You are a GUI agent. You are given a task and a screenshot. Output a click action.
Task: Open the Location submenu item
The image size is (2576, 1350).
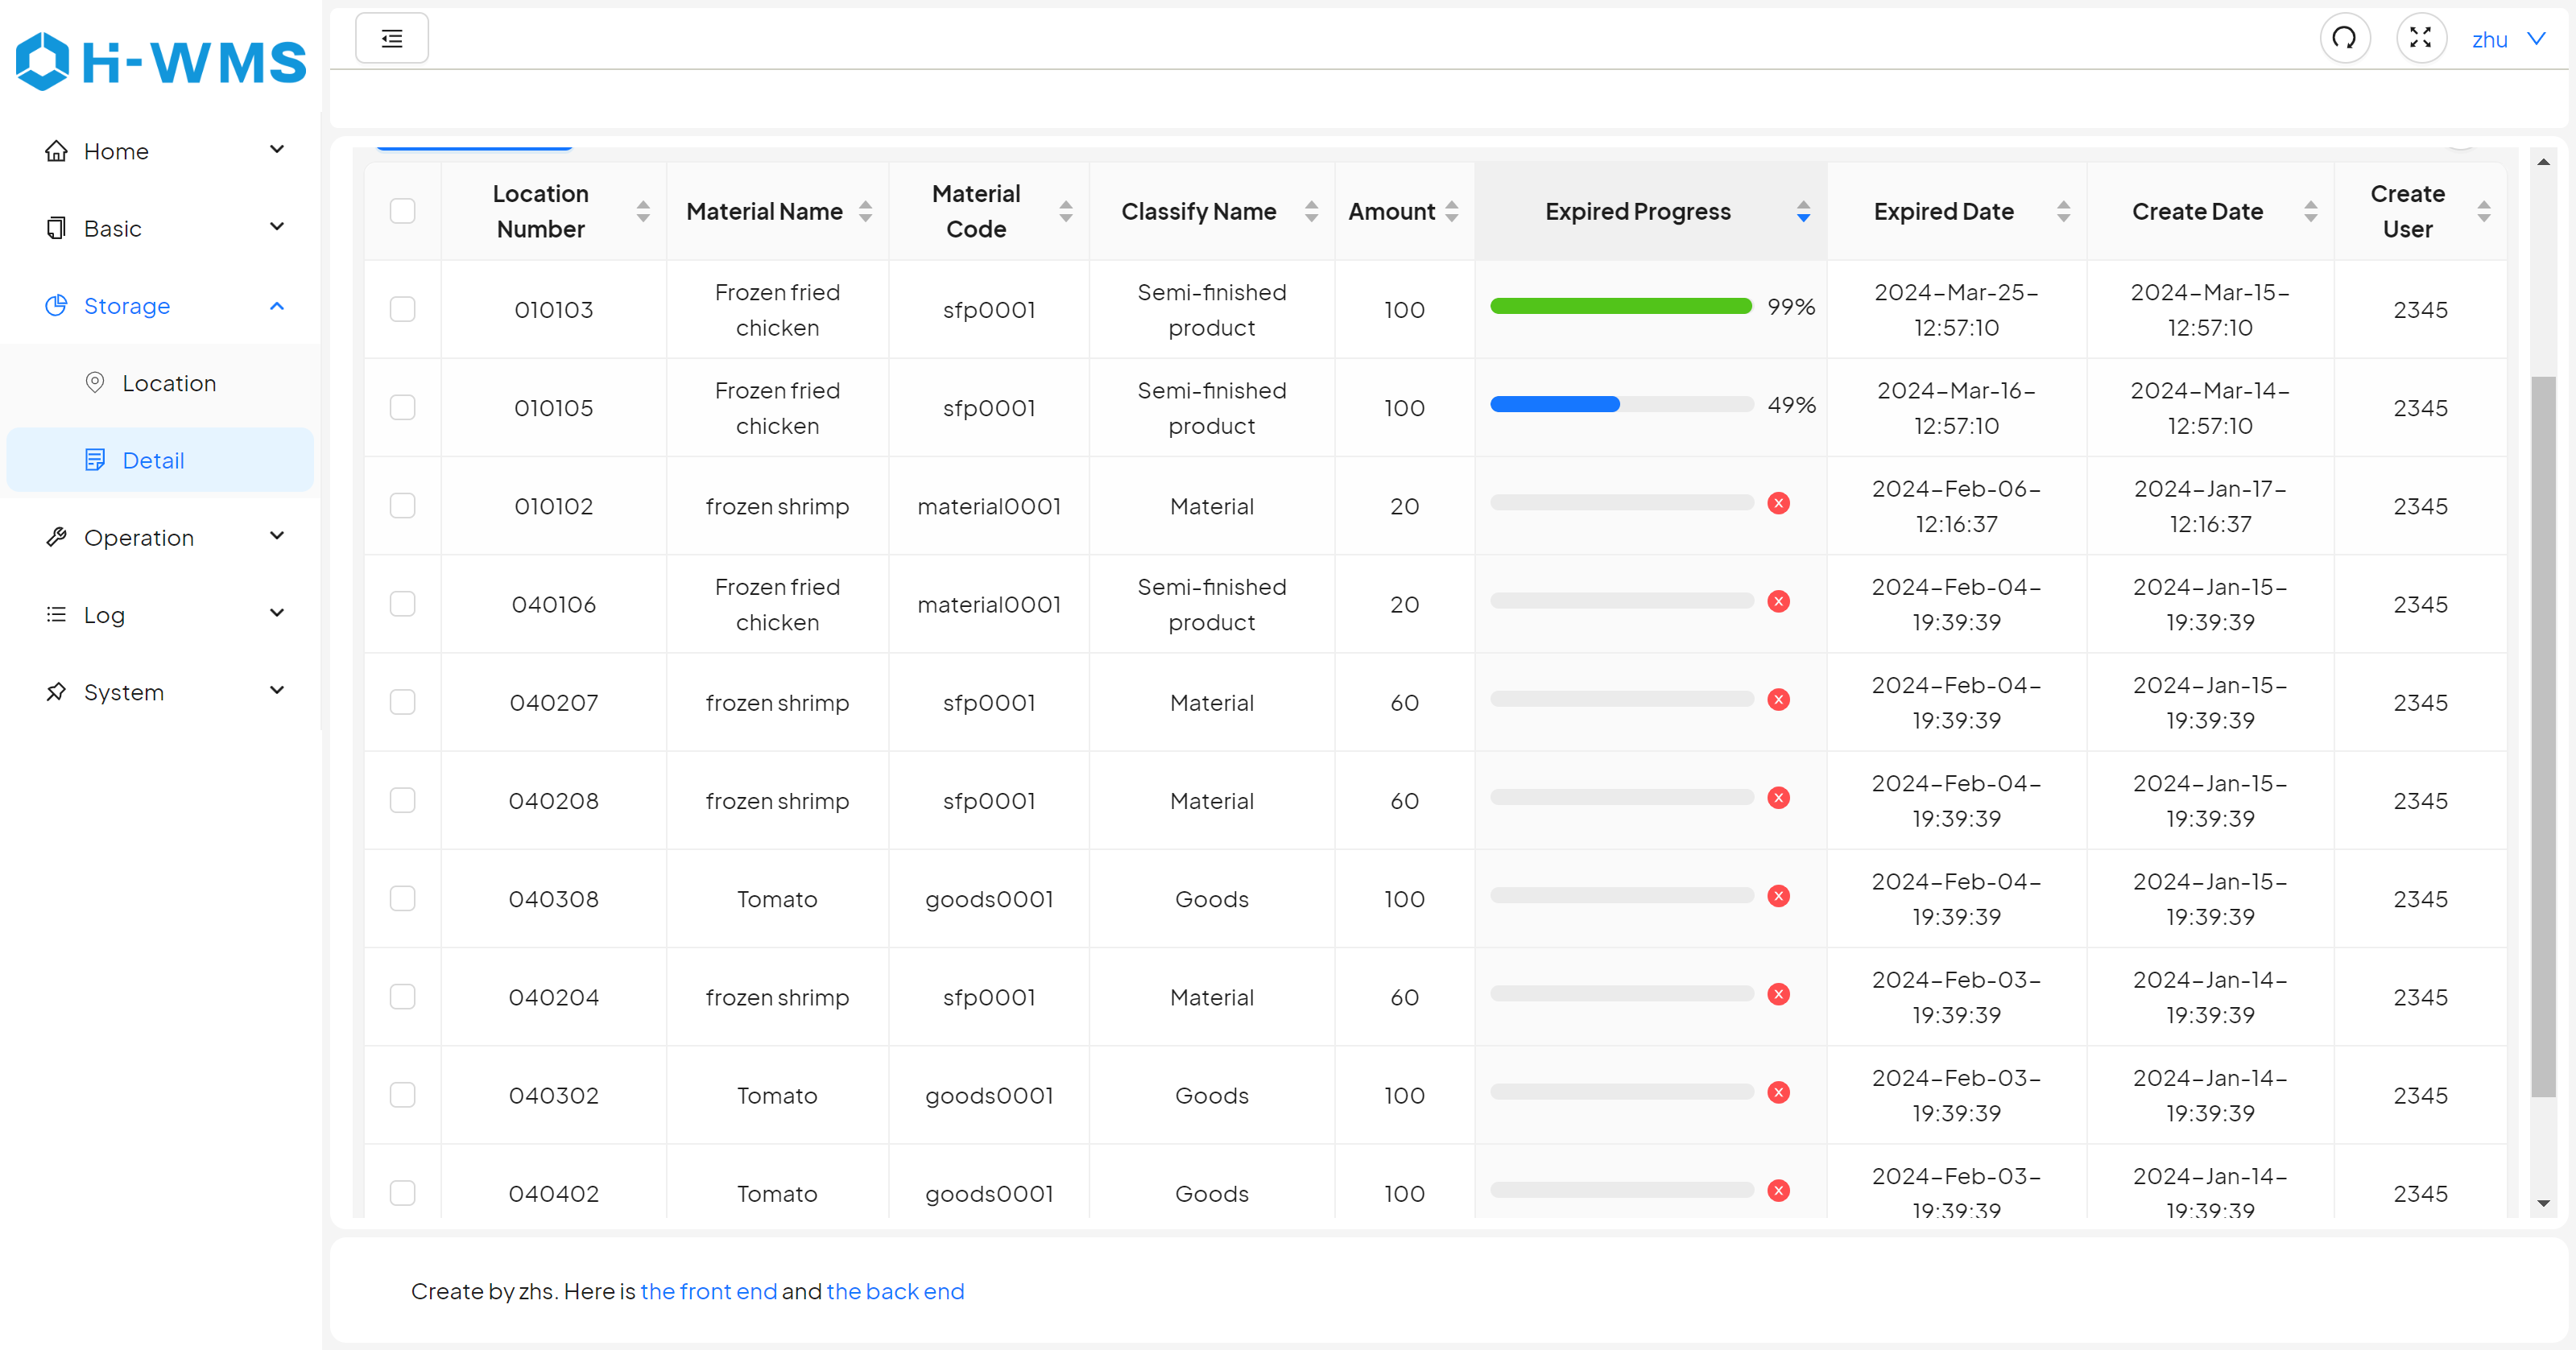(168, 383)
